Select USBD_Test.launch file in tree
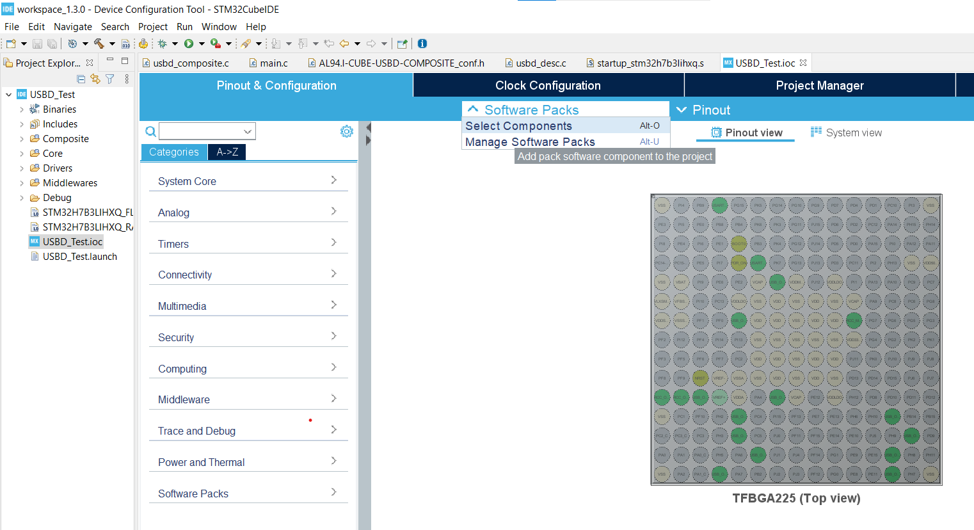 [74, 257]
